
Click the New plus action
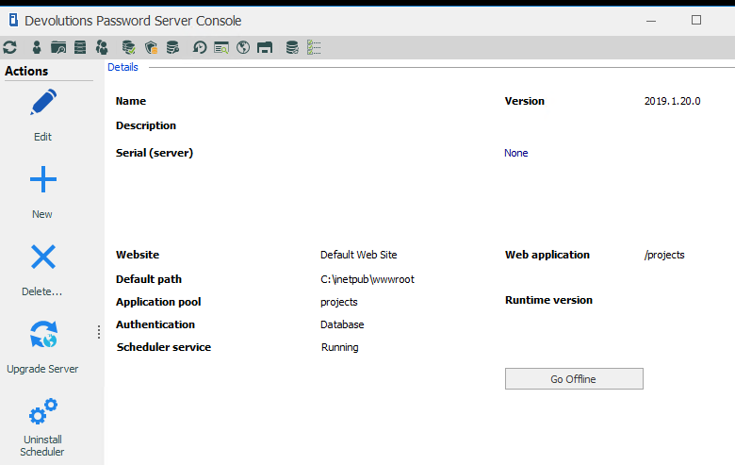43,179
